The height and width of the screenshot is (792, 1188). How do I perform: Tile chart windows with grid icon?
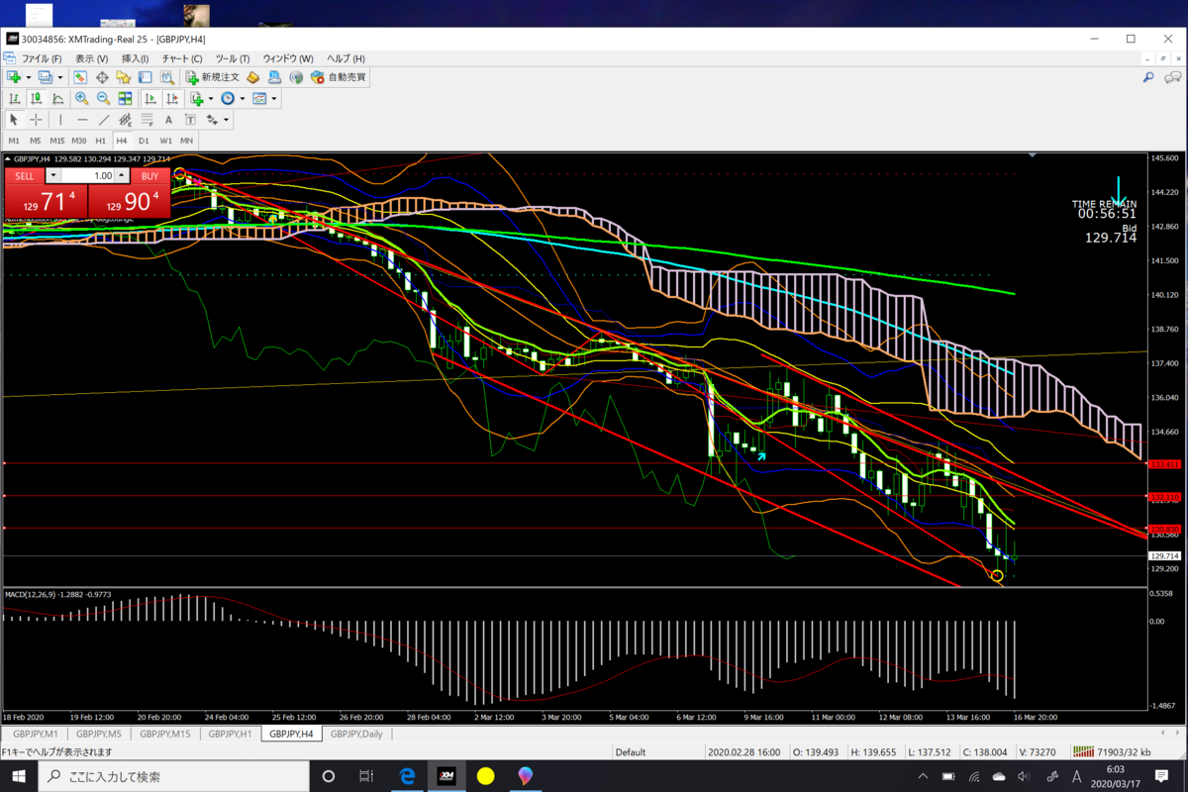(x=125, y=98)
